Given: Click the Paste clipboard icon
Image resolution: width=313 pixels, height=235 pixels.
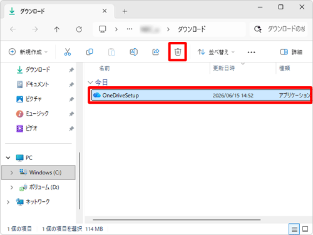Looking at the screenshot, I should tap(111, 52).
